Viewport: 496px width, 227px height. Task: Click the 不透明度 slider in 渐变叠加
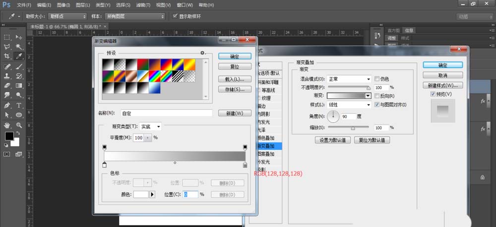[349, 88]
